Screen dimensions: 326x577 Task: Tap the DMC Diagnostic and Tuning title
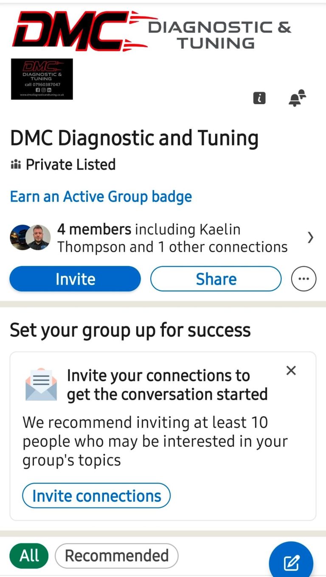click(x=134, y=138)
